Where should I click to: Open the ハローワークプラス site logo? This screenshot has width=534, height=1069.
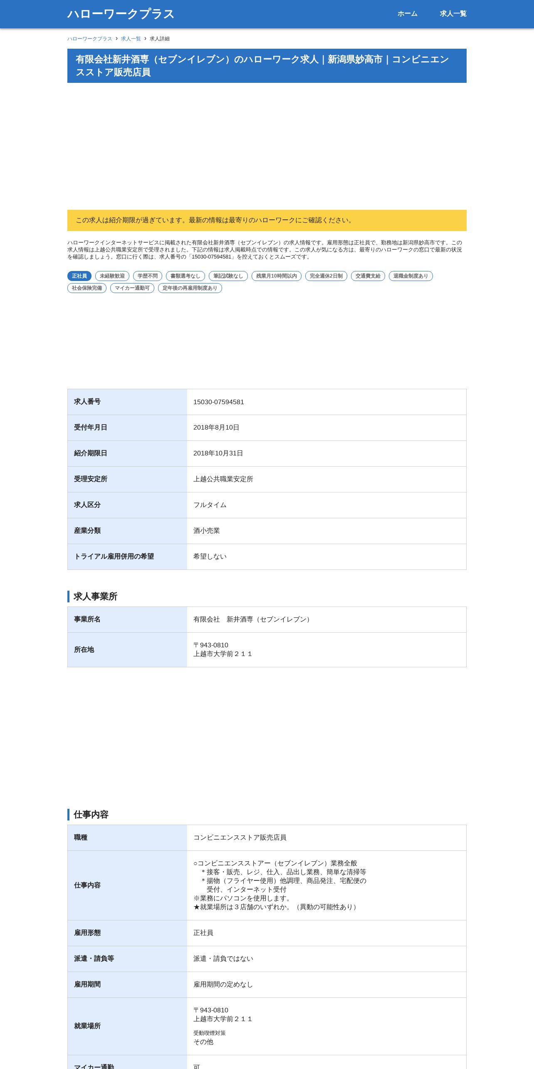[x=121, y=14]
